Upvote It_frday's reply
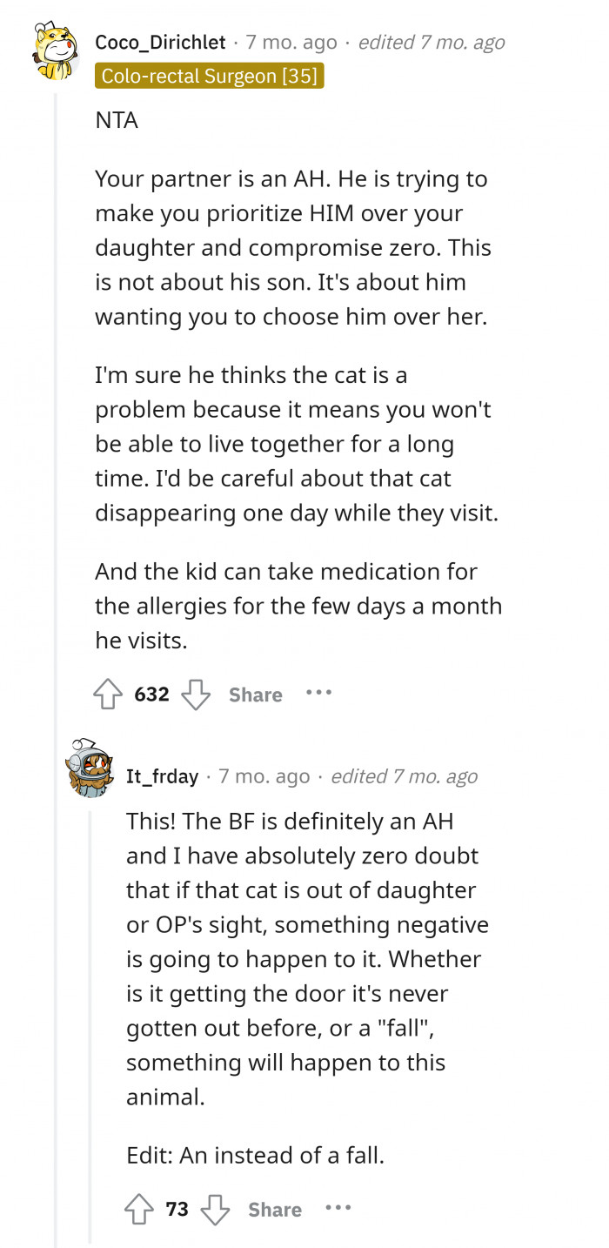The width and height of the screenshot is (609, 1248). [x=140, y=1210]
